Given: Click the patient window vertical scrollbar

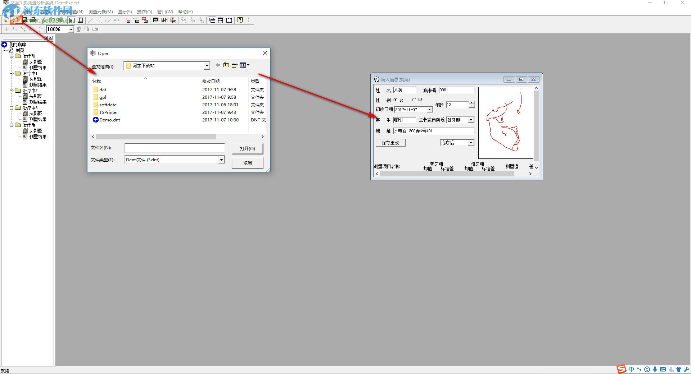Looking at the screenshot, I should click(x=536, y=126).
